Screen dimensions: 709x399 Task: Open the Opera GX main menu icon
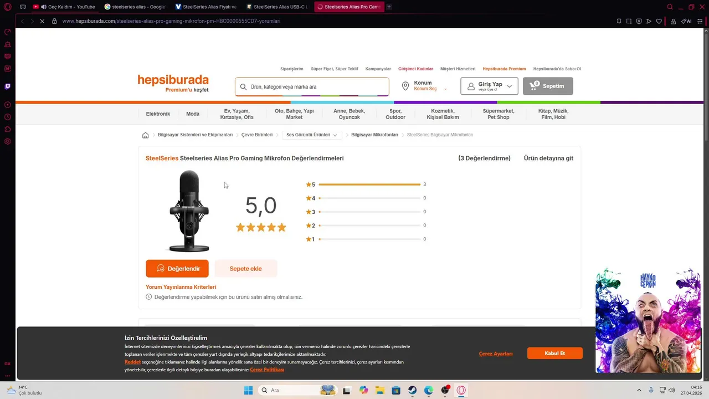[x=7, y=7]
